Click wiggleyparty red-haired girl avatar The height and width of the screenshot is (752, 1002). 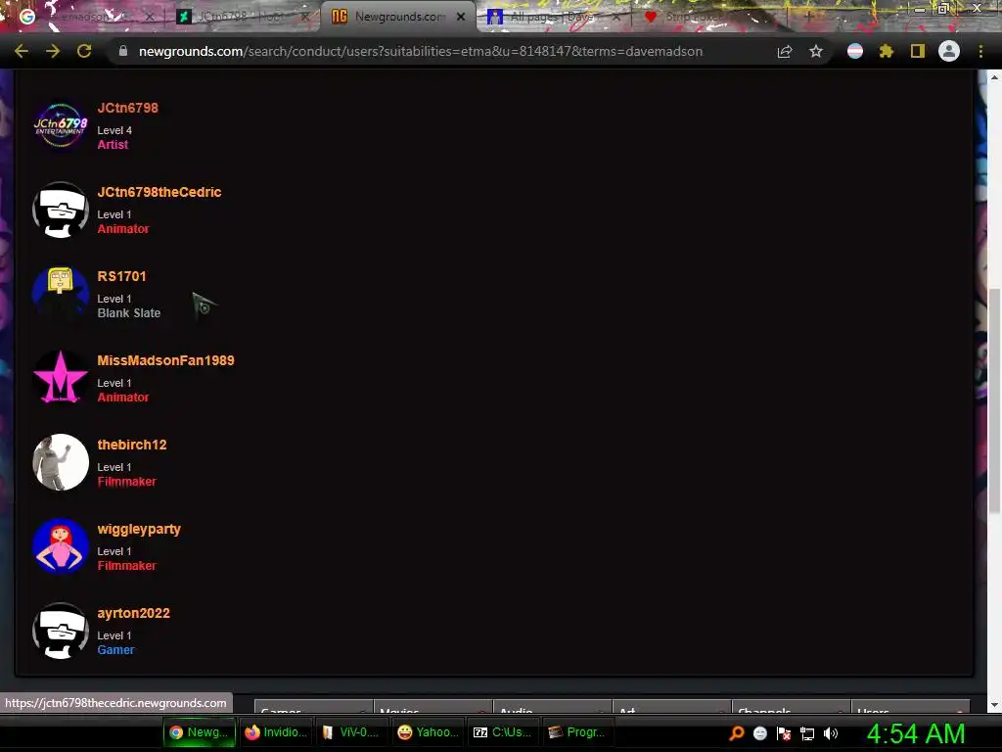[61, 546]
